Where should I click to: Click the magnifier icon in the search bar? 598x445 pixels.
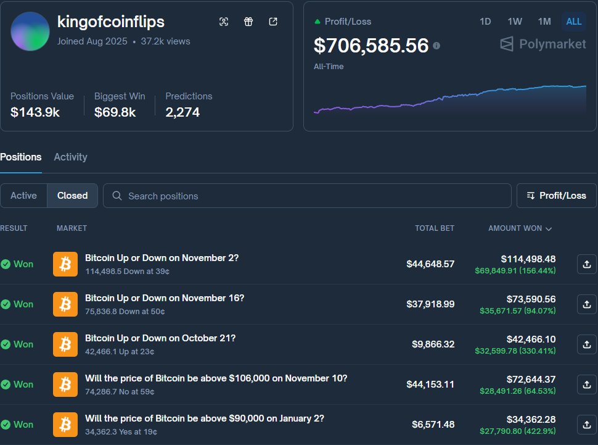(x=117, y=195)
